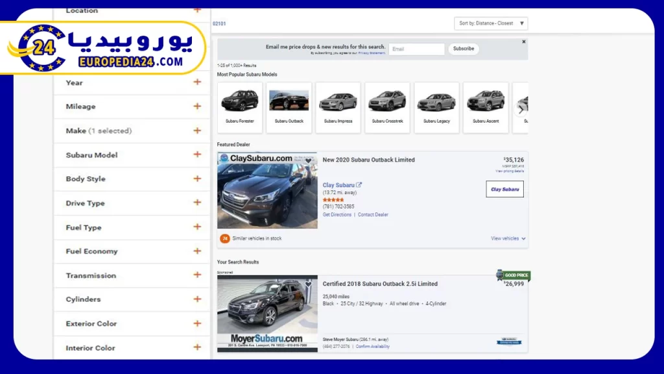
Task: Click the Subaru certified logo on the 2018 Outback listing
Action: click(509, 341)
